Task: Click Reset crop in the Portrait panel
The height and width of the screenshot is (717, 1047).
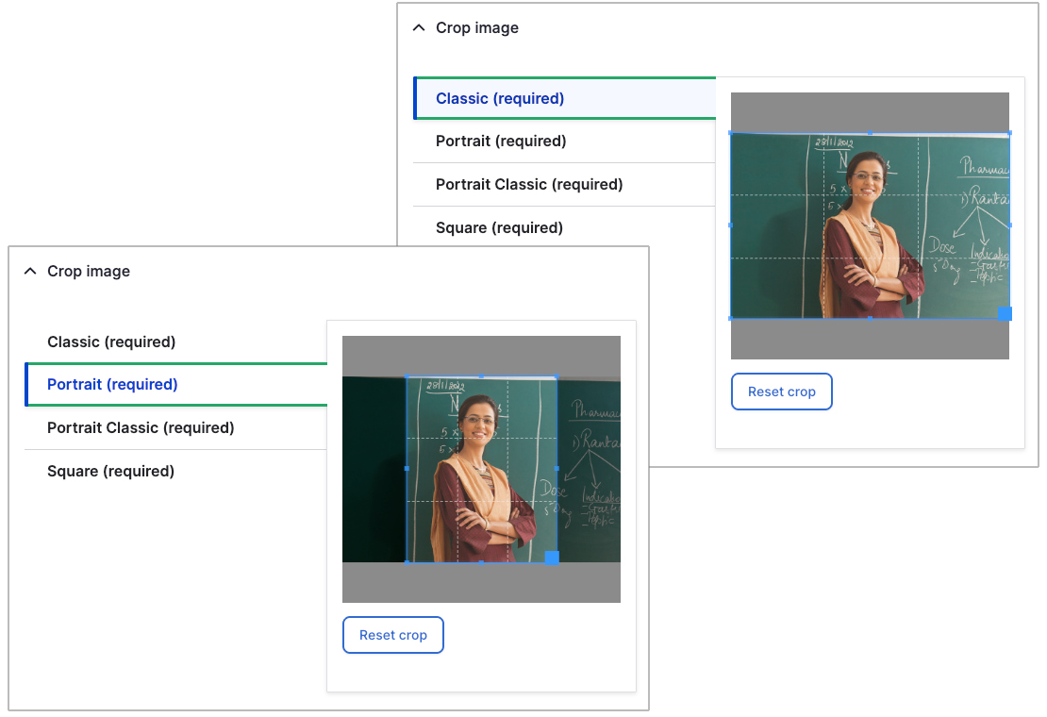Action: pos(392,634)
